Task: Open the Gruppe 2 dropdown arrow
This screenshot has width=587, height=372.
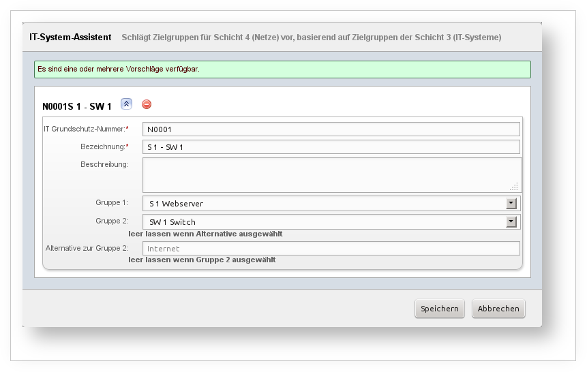Action: pyautogui.click(x=511, y=222)
